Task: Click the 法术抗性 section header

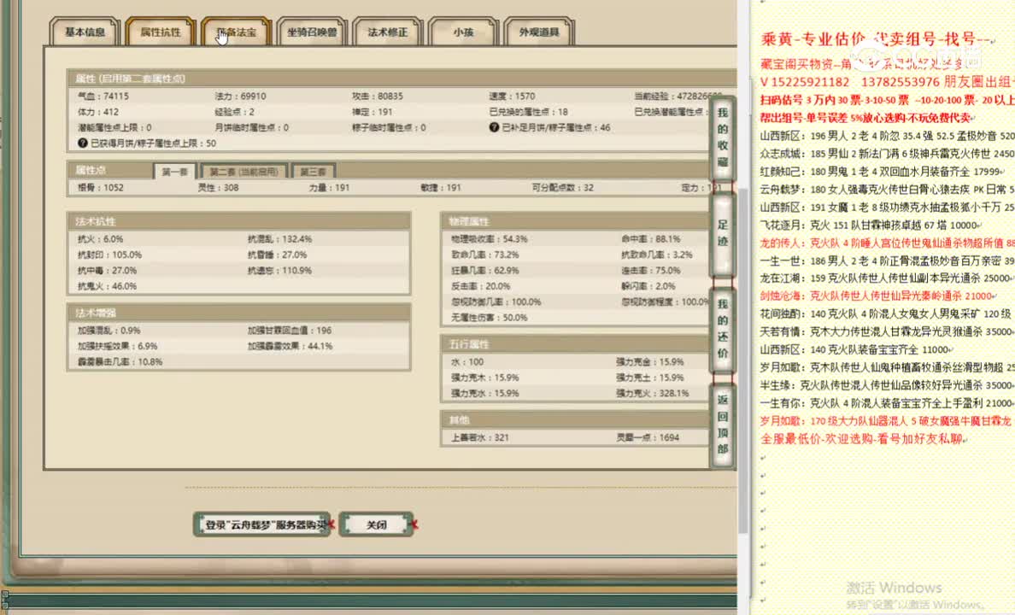Action: 239,221
